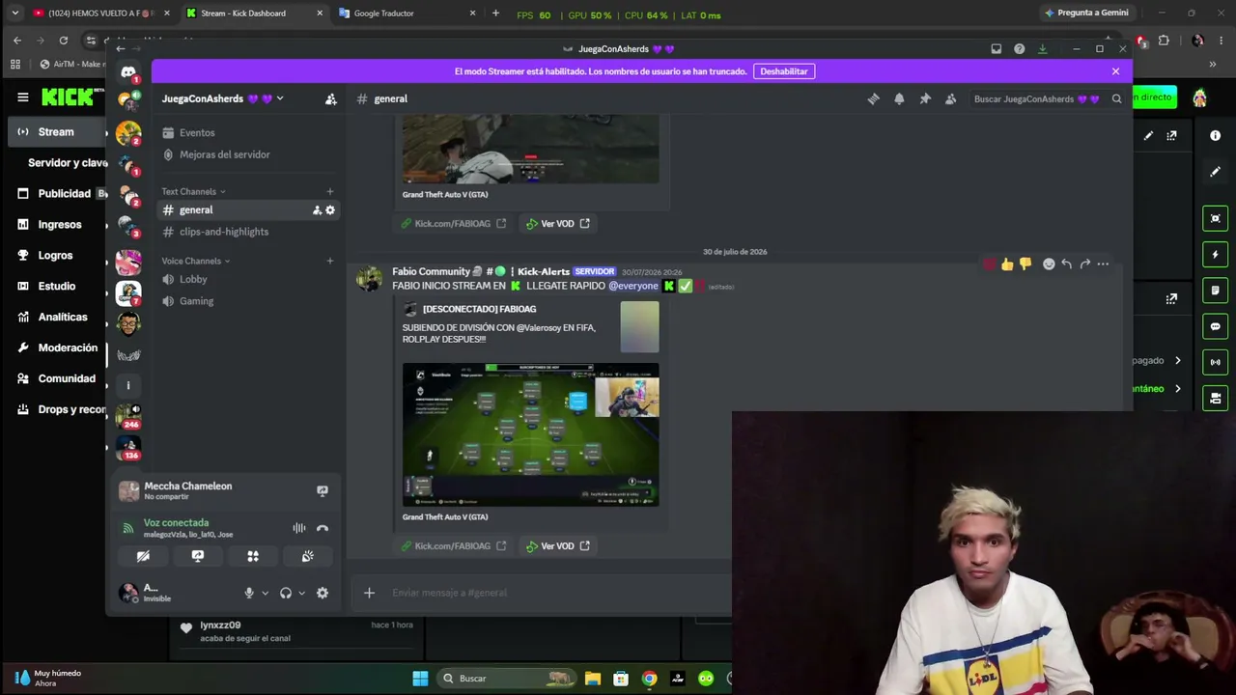Screen dimensions: 1236x695
Task: Open upper Kick.com/FABIOAG link
Action: [453, 224]
